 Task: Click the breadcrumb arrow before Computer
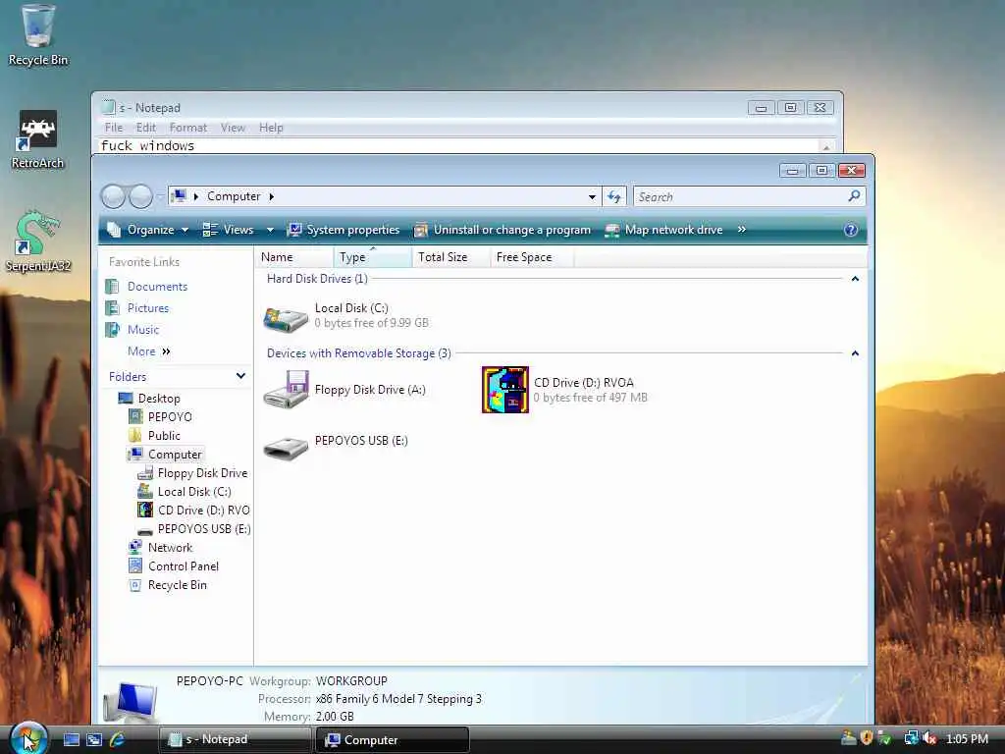pos(196,196)
